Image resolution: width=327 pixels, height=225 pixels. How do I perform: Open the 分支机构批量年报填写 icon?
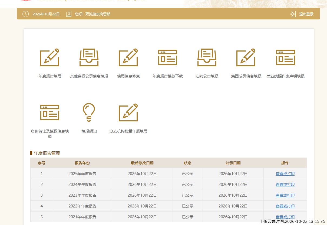click(128, 112)
